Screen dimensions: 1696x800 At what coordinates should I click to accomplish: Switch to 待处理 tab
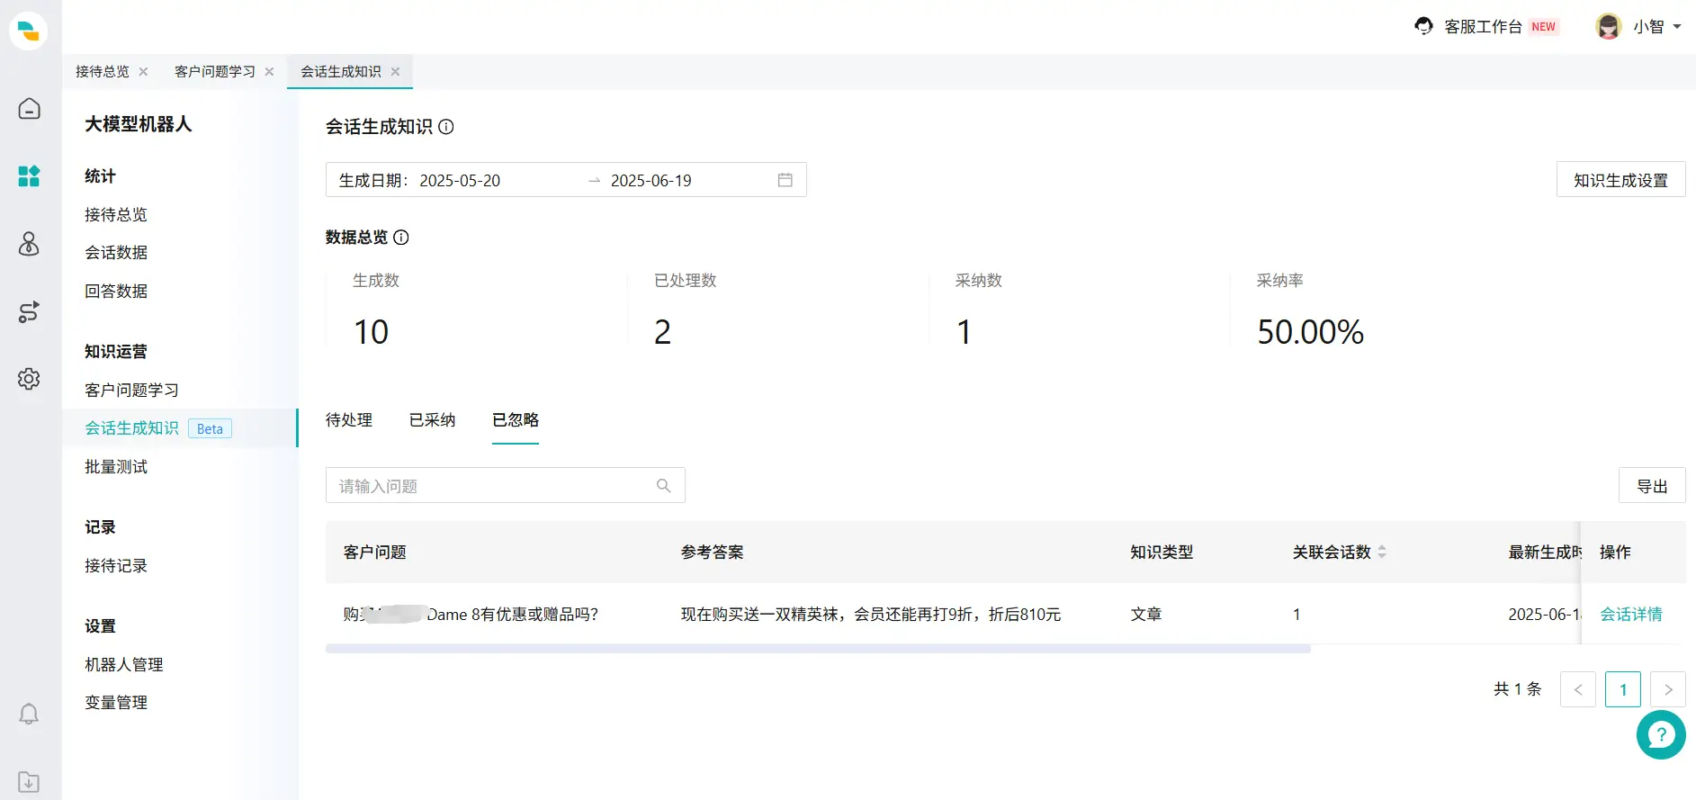tap(349, 420)
